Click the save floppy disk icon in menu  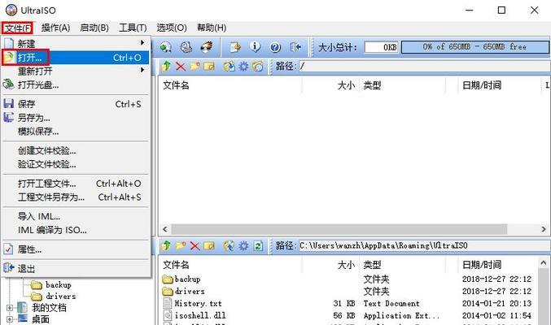(x=8, y=103)
